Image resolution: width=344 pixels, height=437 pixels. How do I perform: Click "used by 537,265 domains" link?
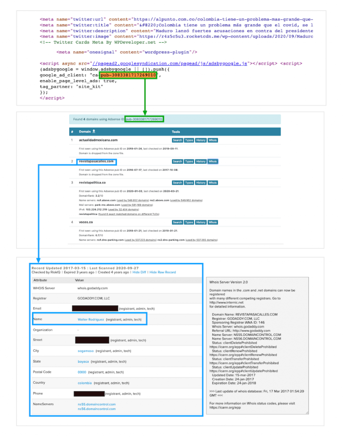click(201, 240)
